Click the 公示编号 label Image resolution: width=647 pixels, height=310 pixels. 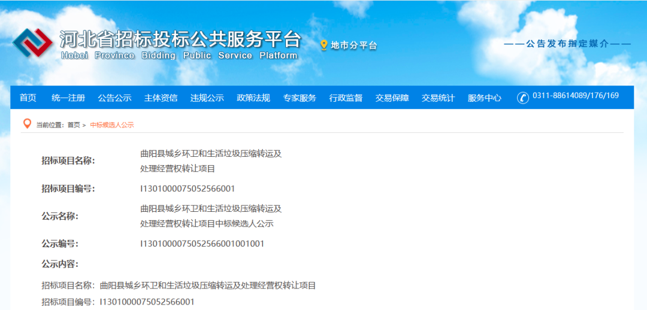tap(60, 244)
